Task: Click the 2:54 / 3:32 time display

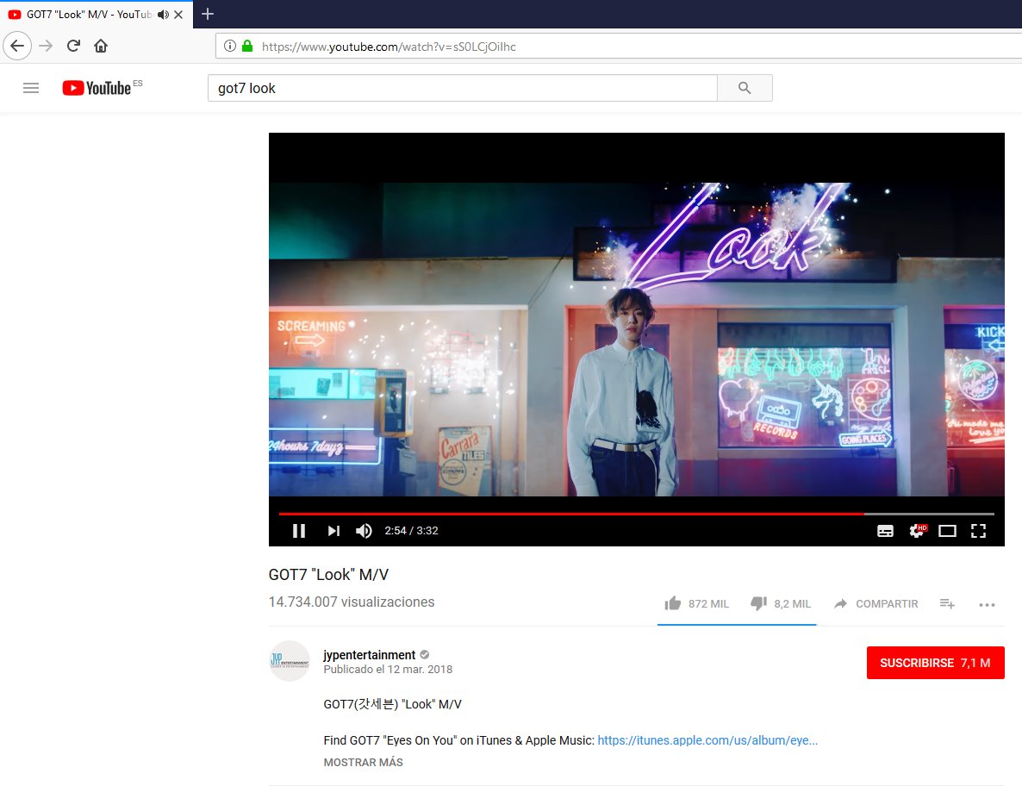Action: (411, 531)
